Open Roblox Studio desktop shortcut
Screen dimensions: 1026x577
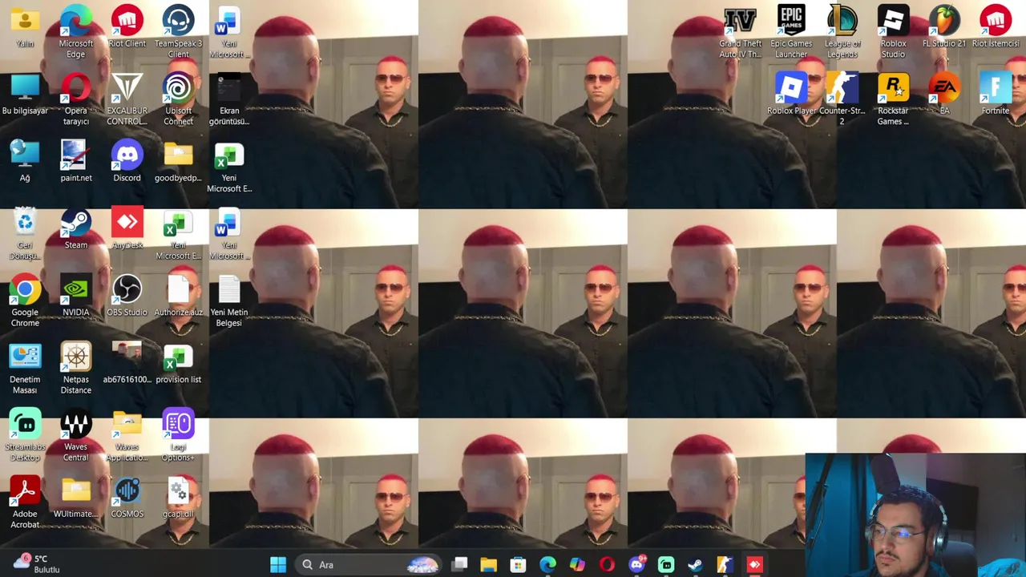coord(893,31)
